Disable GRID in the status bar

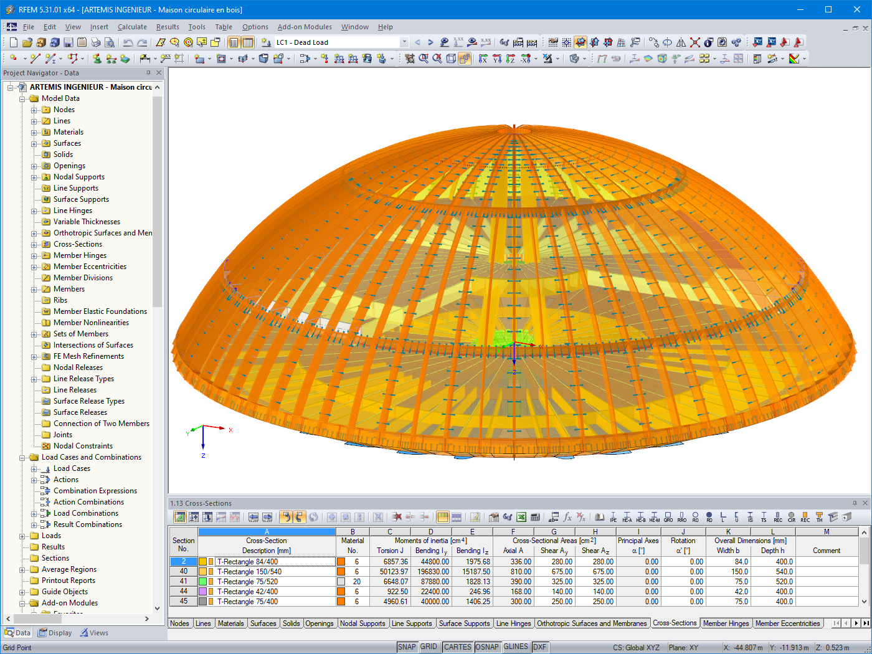[x=429, y=647]
